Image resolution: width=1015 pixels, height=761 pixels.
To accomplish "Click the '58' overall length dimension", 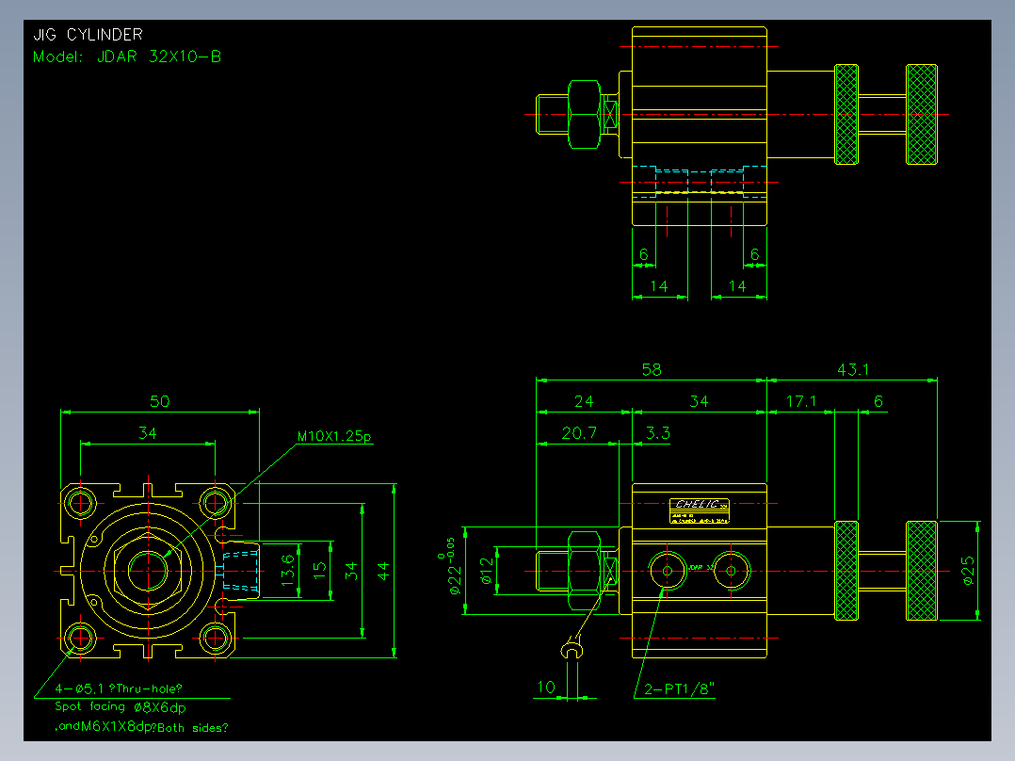I will click(x=652, y=370).
